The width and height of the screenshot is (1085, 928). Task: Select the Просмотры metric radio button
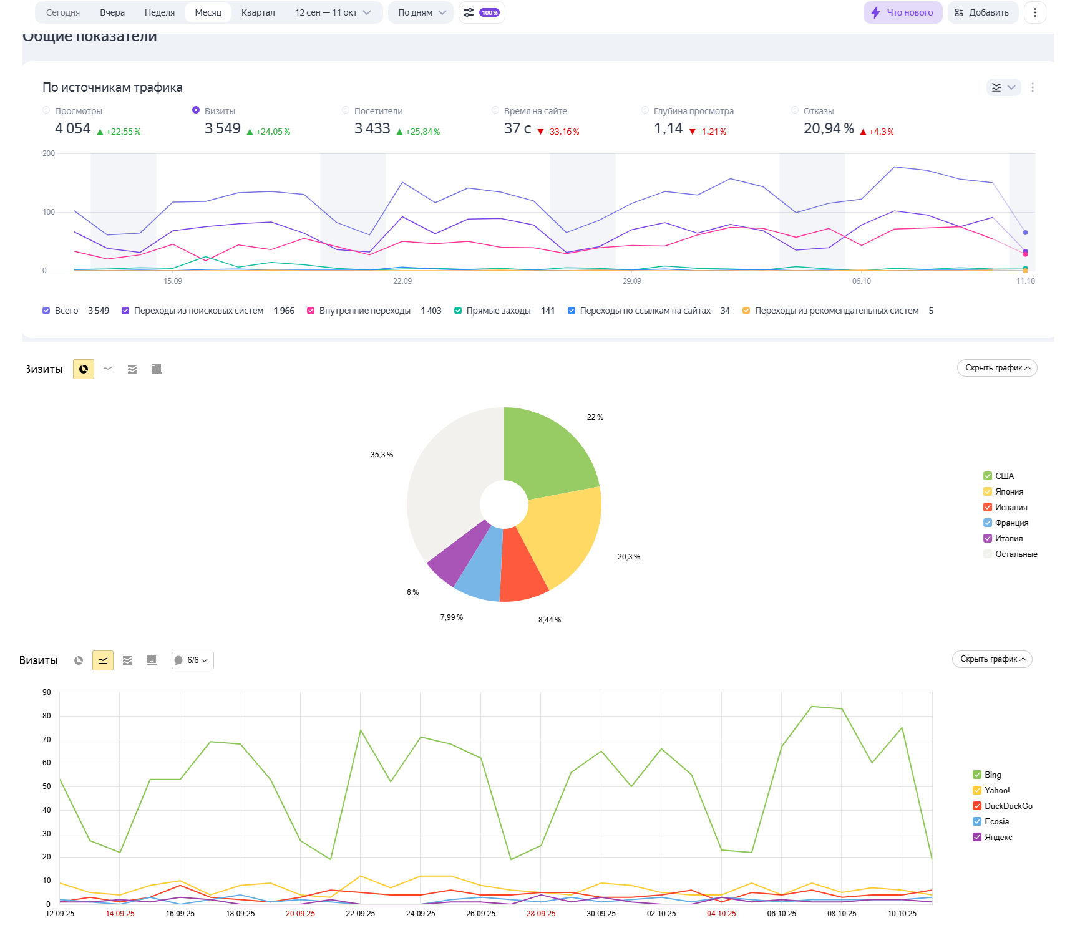(46, 110)
